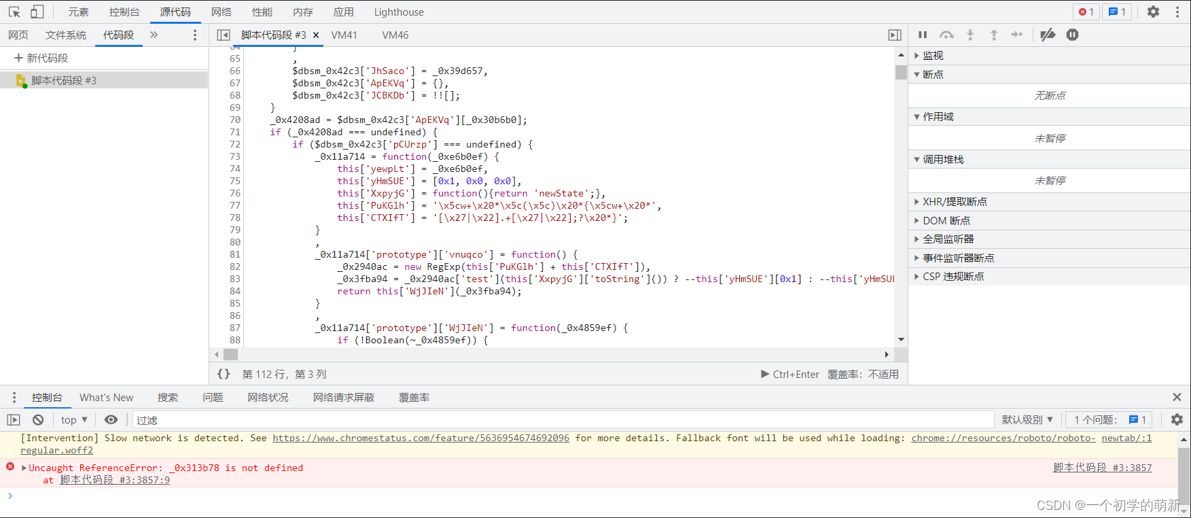Run snippet with Ctrl+Enter button
The width and height of the screenshot is (1191, 518).
pos(790,374)
